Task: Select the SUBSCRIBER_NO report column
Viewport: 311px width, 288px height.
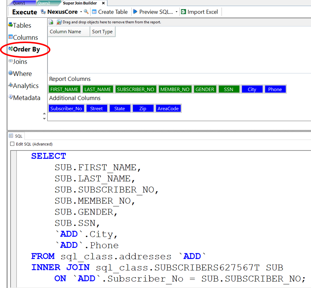Action: point(136,89)
